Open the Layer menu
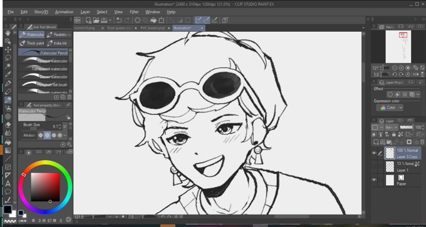Image resolution: width=426 pixels, height=227 pixels. (85, 12)
